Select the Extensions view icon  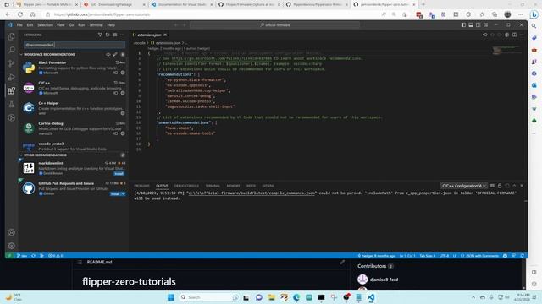11,90
